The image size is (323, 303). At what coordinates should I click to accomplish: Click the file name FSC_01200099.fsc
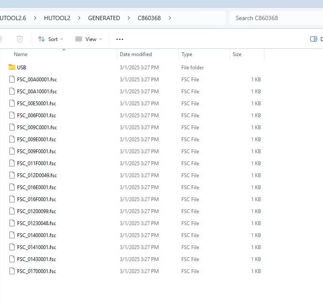36,211
